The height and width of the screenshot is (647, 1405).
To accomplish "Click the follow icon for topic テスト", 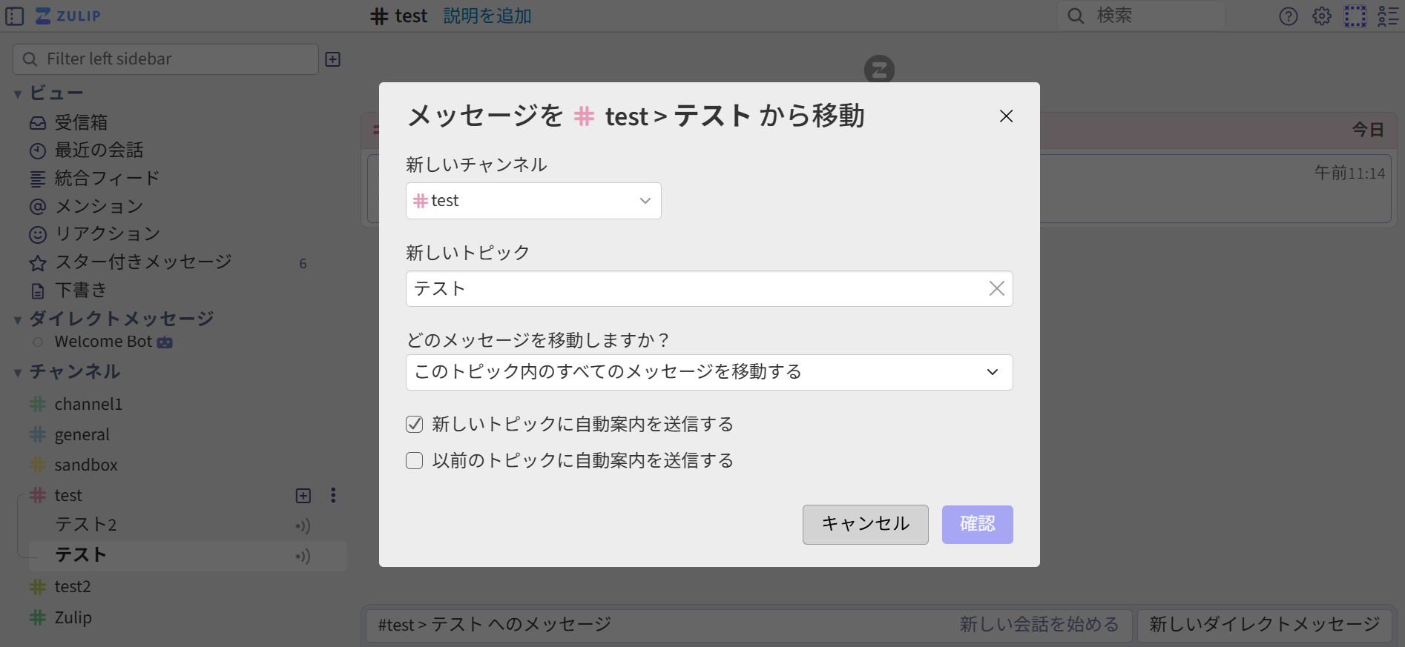I will [x=303, y=557].
